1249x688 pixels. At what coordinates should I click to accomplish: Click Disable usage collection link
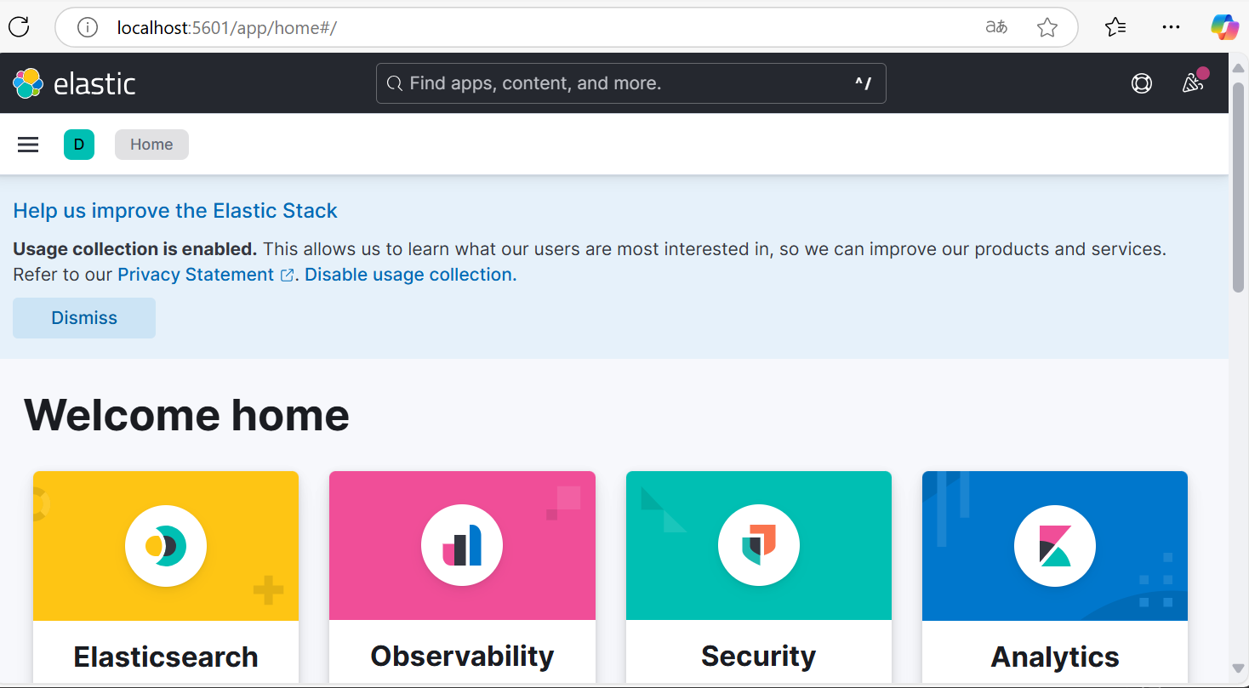pyautogui.click(x=411, y=275)
